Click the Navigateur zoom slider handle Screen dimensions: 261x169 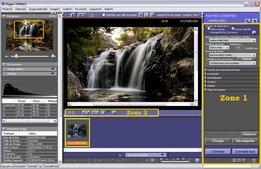16,56
